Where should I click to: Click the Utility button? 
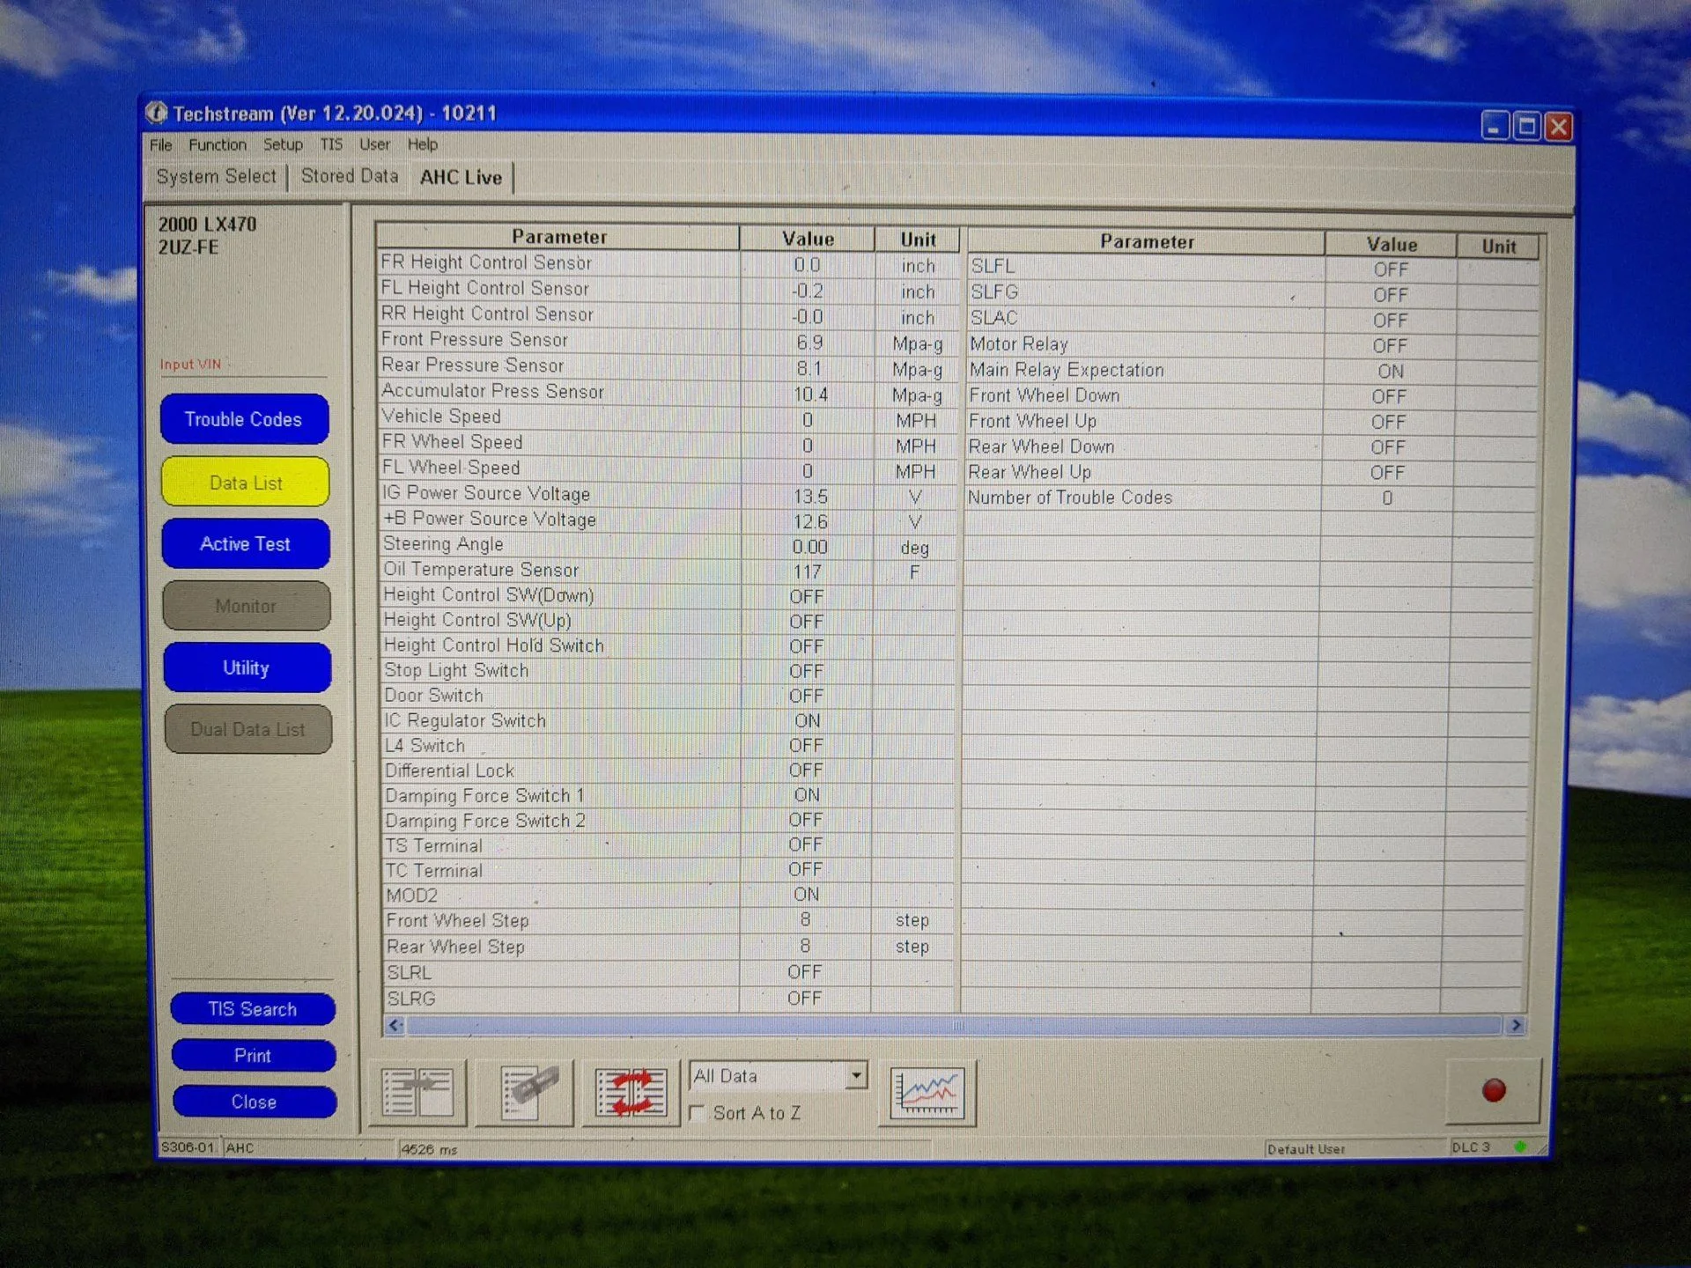click(x=247, y=667)
